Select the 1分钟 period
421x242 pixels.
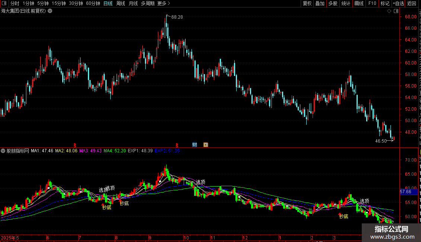point(28,3)
